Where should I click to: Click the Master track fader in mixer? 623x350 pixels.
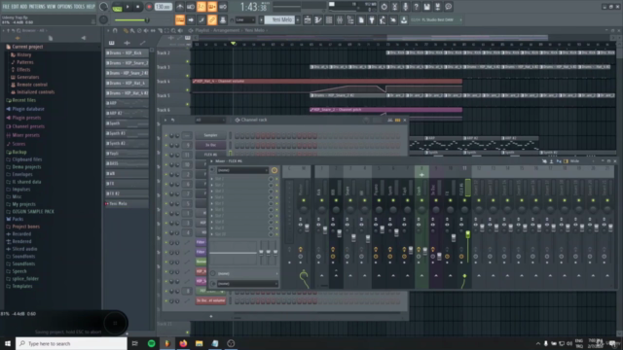pos(307,227)
